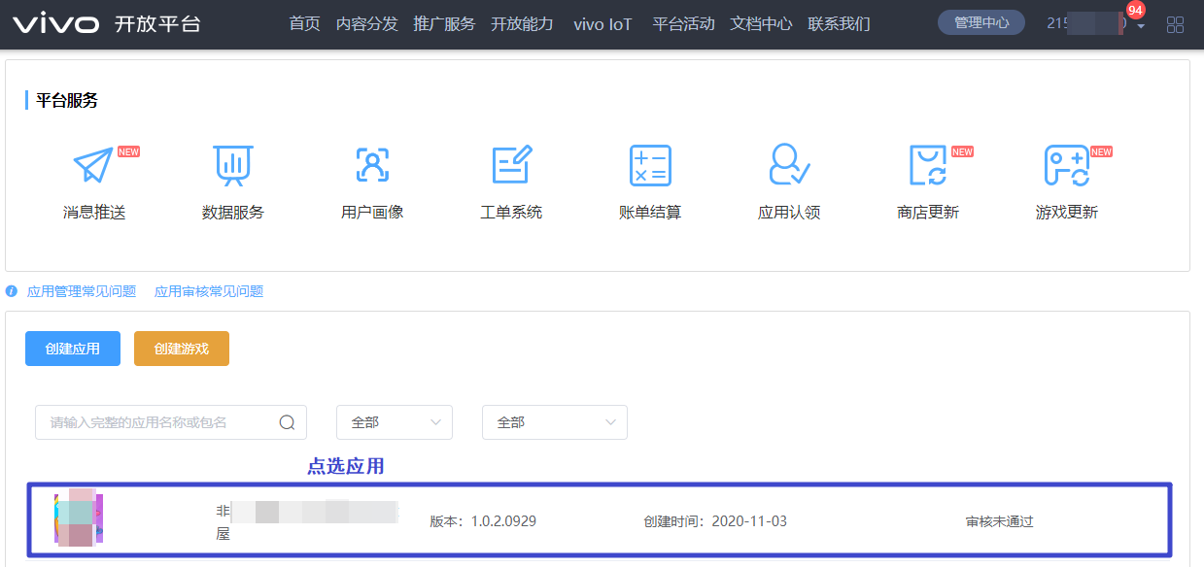Open the 数据服务 chart icon
The width and height of the screenshot is (1204, 567).
[x=232, y=166]
